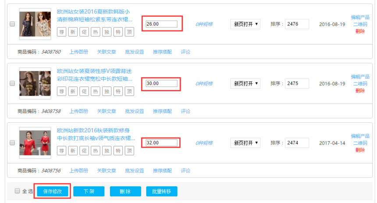Select the checkbox for product 3408760
Image resolution: width=377 pixels, height=203 pixels.
12,24
